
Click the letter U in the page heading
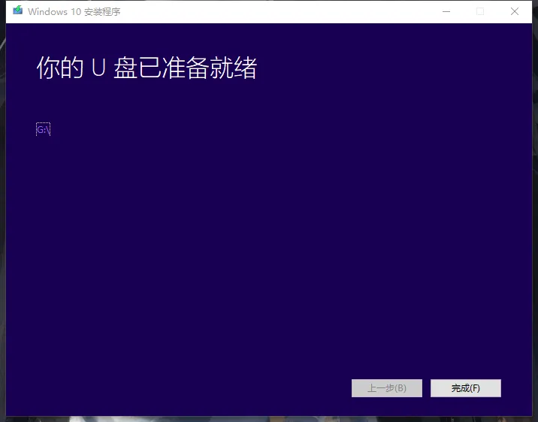coord(97,68)
